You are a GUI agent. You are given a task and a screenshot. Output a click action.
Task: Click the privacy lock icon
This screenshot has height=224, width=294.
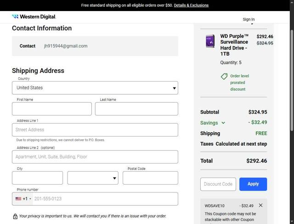click(15, 216)
